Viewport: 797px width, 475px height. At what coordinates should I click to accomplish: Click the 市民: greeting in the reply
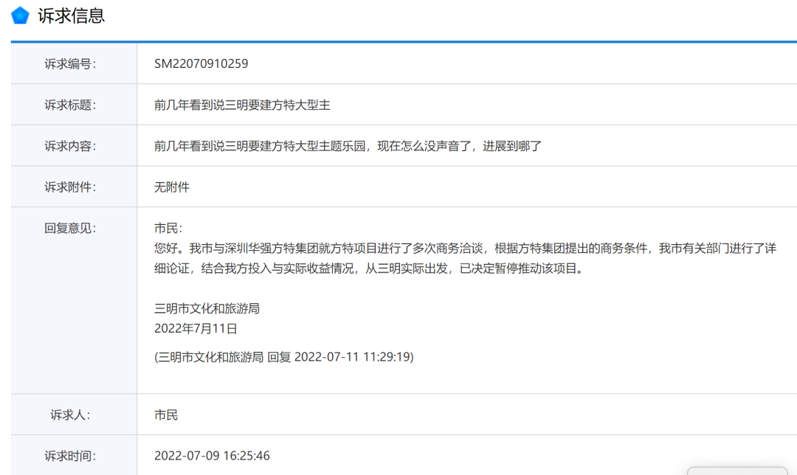168,228
